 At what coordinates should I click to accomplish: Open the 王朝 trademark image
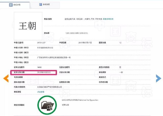tap(28, 26)
